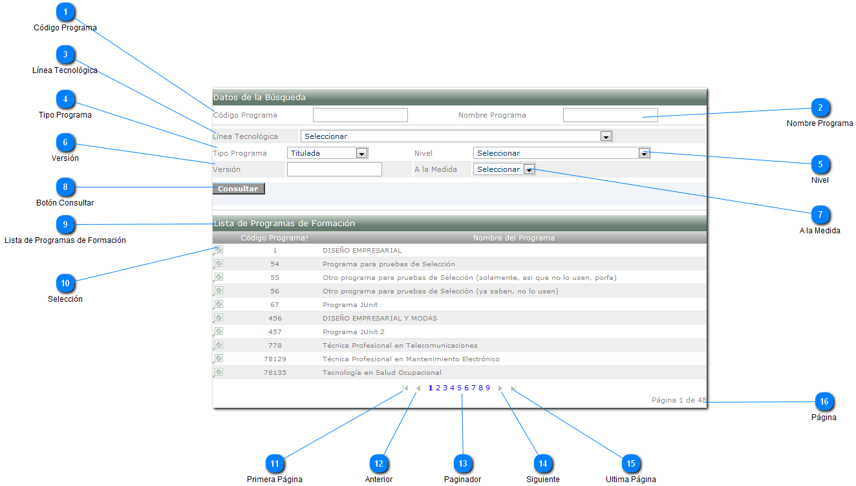Go to previous page arrow icon
The width and height of the screenshot is (856, 486).
[x=418, y=388]
